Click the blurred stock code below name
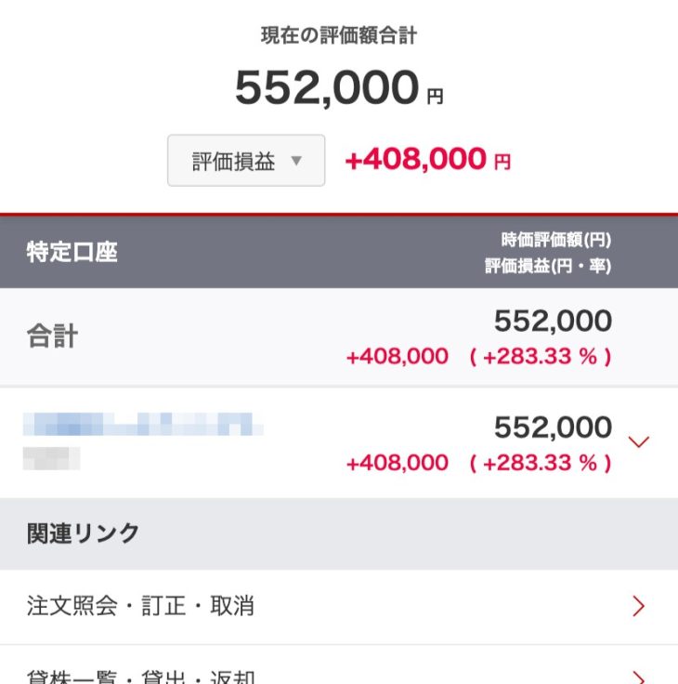Image resolution: width=678 pixels, height=684 pixels. pos(51,457)
